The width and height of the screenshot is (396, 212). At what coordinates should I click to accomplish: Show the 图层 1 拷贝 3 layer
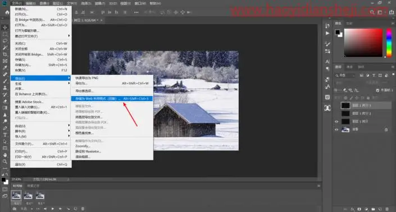click(x=336, y=105)
